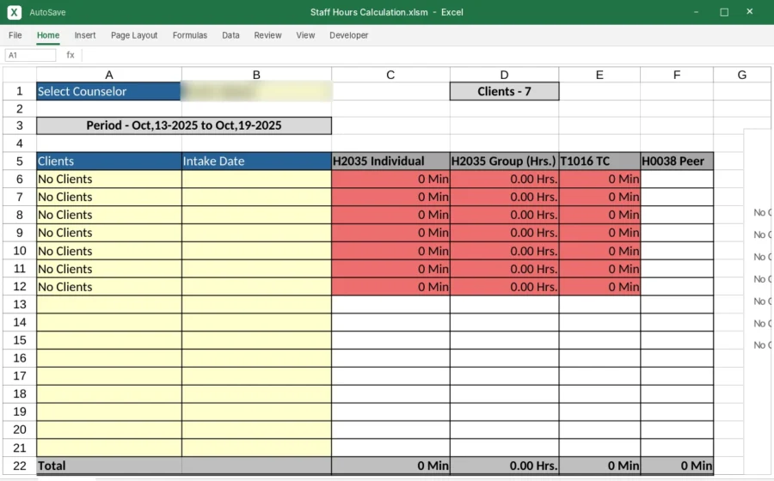Click No Clients in row 12
774x481 pixels.
[x=108, y=287]
